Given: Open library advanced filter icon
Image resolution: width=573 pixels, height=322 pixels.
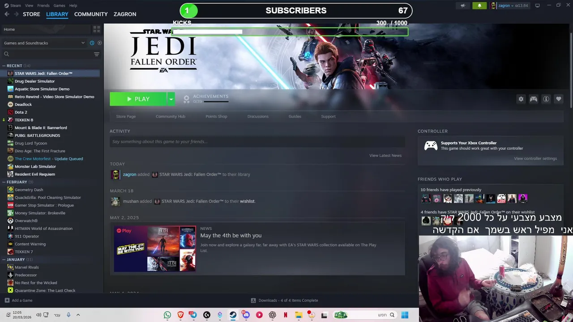Looking at the screenshot, I should pos(96,54).
